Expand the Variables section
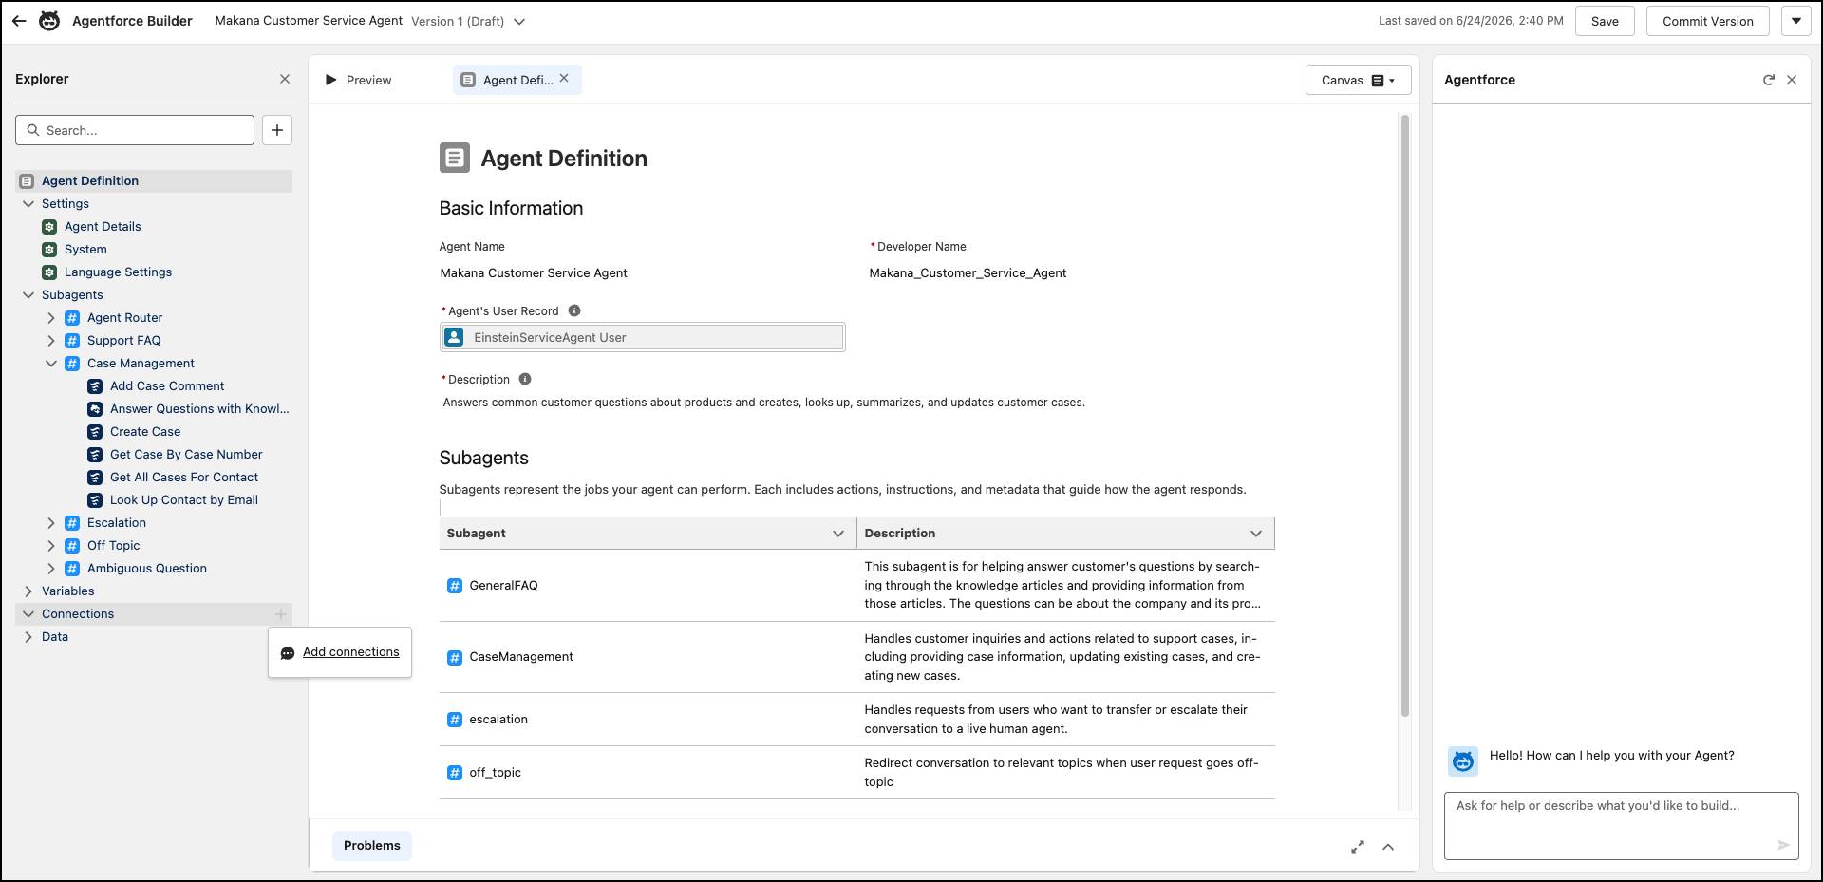The image size is (1823, 882). point(28,591)
